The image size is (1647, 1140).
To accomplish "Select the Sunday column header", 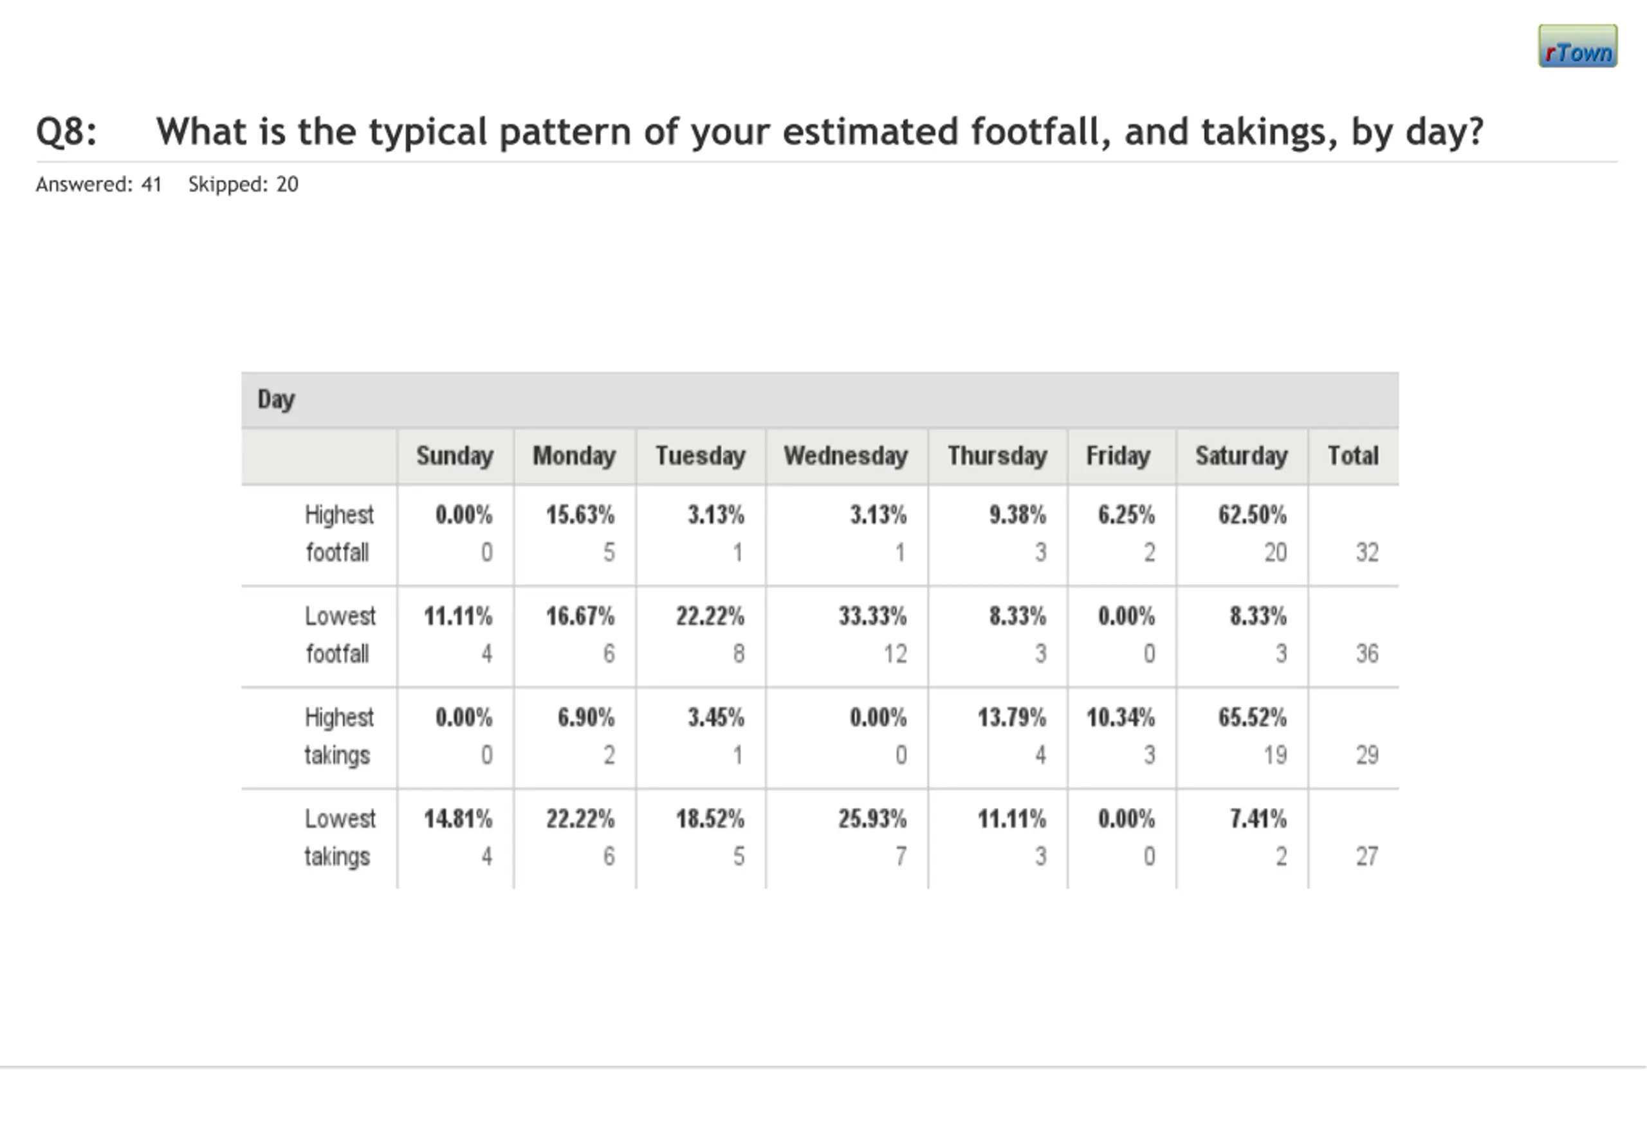I will (x=455, y=455).
